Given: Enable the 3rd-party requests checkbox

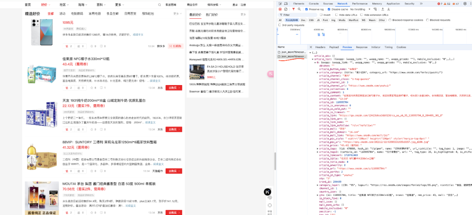Looking at the screenshot, I should (x=279, y=25).
